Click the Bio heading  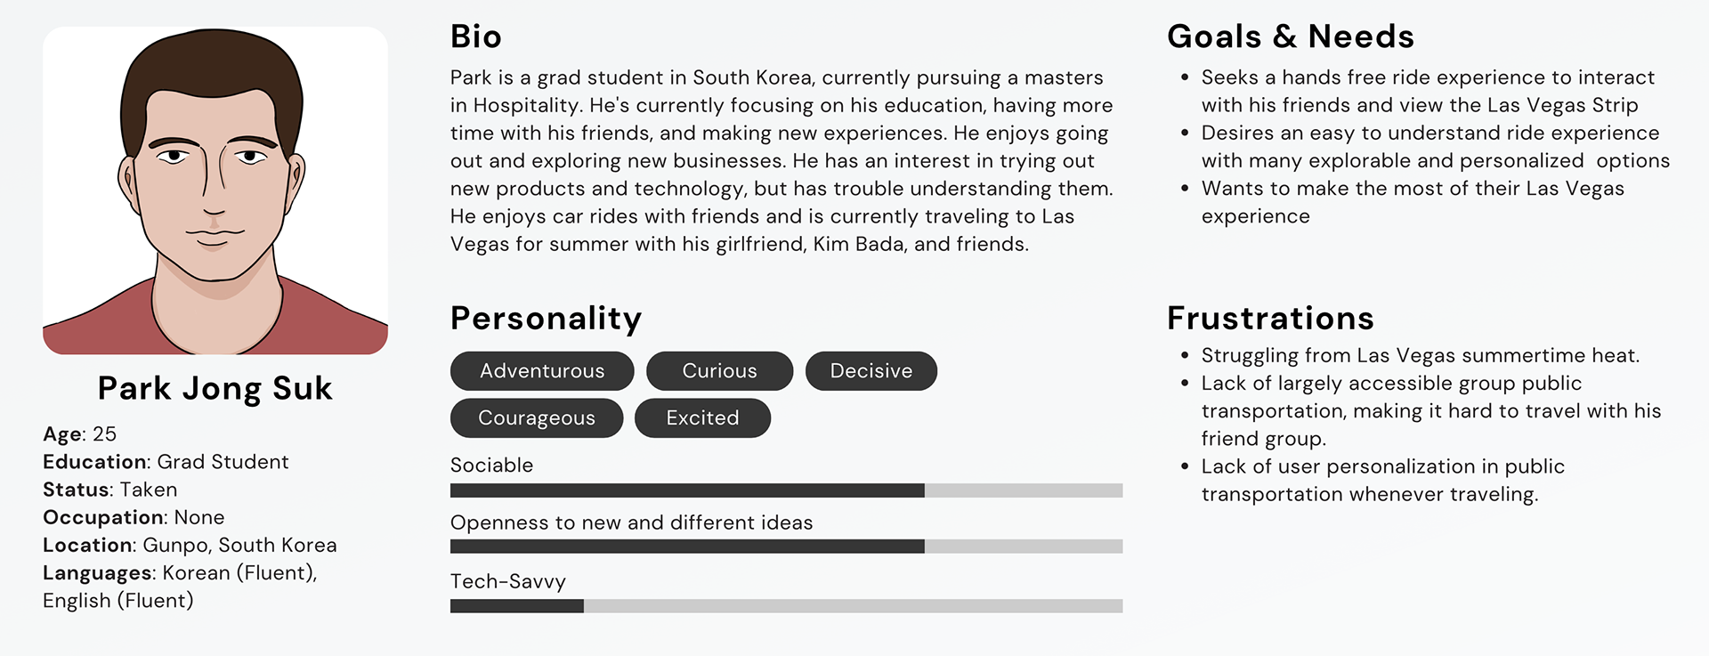pyautogui.click(x=476, y=36)
